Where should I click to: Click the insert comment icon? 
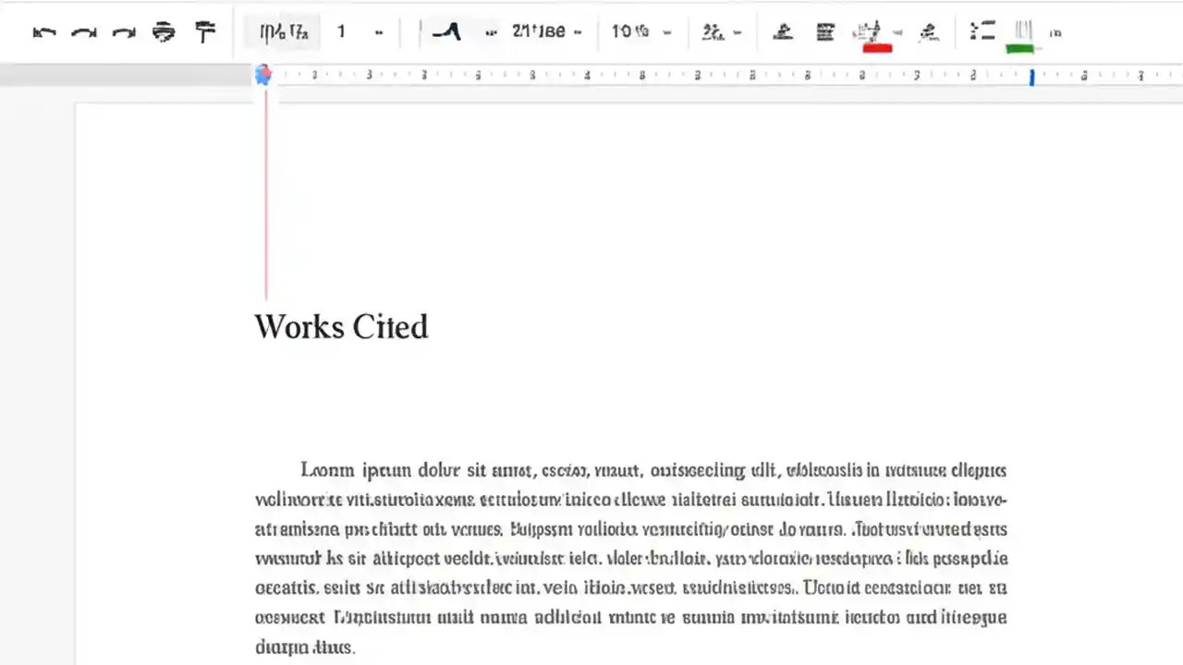[928, 32]
